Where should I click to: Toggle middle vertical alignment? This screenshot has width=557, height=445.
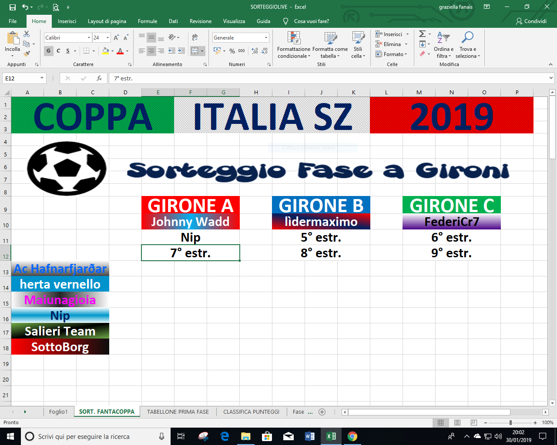tap(151, 38)
